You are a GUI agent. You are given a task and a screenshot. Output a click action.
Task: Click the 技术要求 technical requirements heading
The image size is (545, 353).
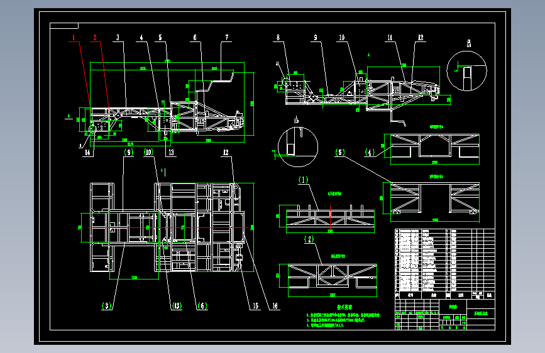pyautogui.click(x=344, y=308)
